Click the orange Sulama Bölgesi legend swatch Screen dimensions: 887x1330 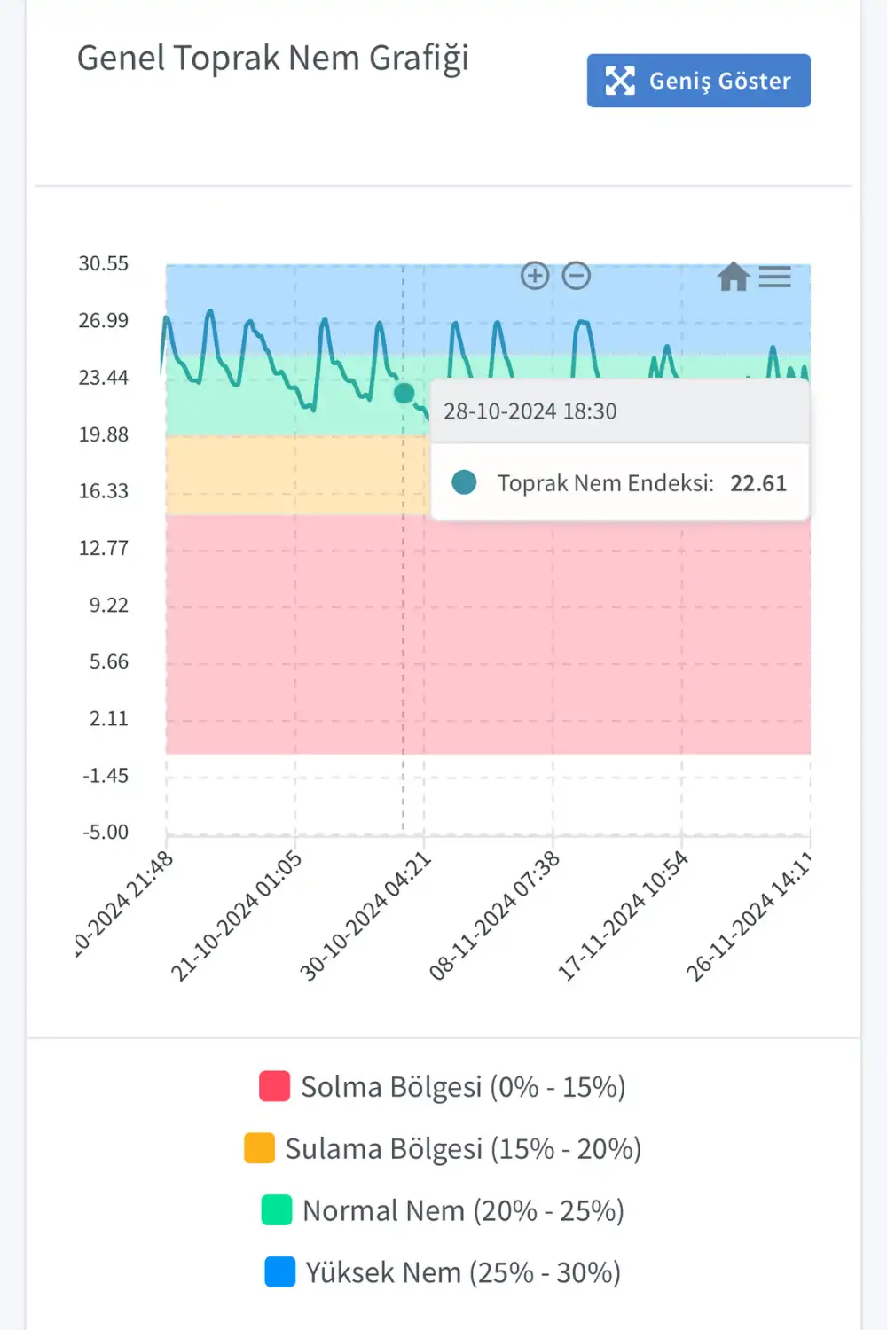click(x=259, y=1148)
